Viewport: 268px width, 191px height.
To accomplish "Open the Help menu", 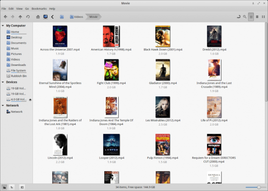I will [x=52, y=9].
